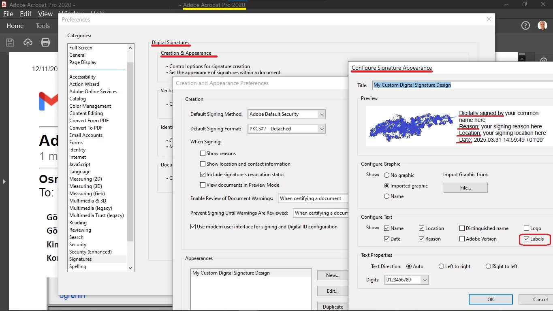Click the Save disk icon in the toolbar

pos(10,42)
